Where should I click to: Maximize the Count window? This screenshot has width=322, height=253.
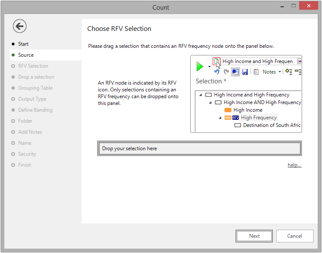(x=294, y=6)
